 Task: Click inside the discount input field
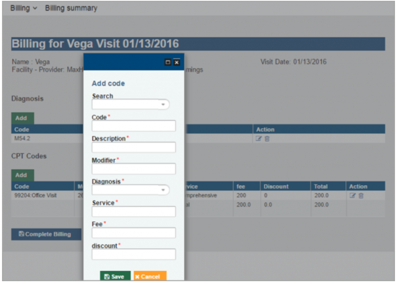pyautogui.click(x=133, y=254)
